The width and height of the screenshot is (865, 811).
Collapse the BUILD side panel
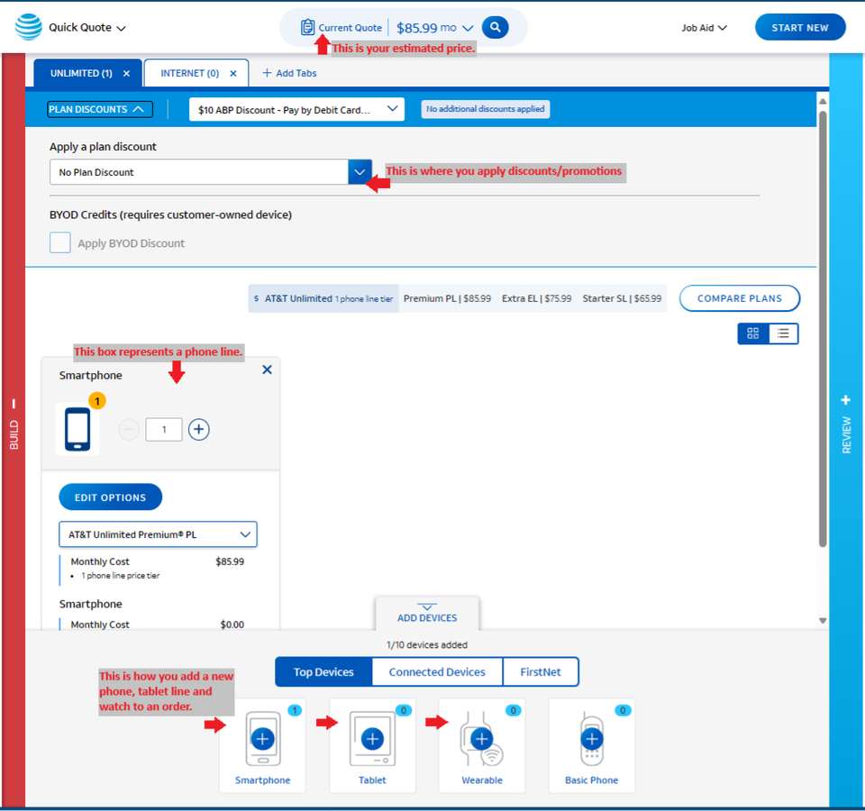[x=14, y=424]
